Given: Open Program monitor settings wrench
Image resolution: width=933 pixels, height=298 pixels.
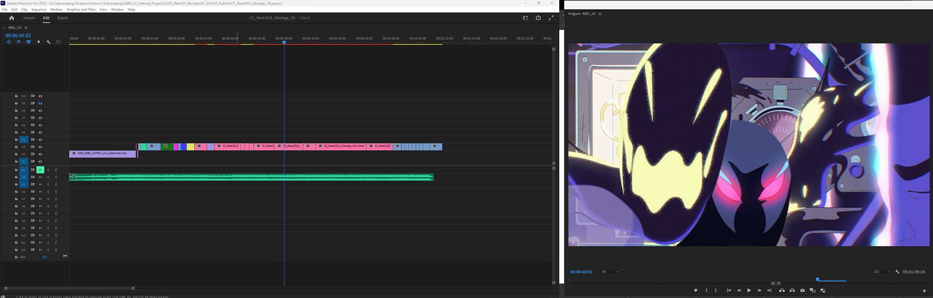Looking at the screenshot, I should coord(897,272).
